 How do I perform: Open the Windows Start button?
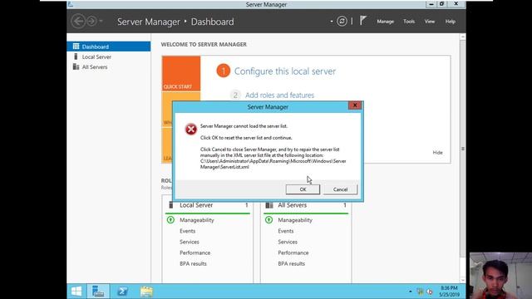76,292
